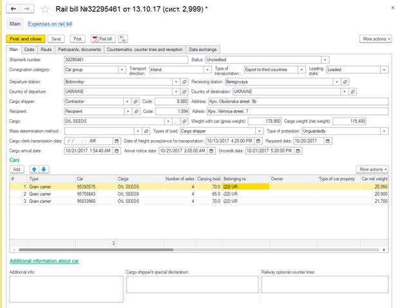Open Additional information about car link

[x=44, y=261]
